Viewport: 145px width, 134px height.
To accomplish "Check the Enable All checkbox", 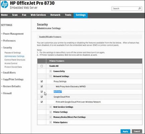I will 42,66.
